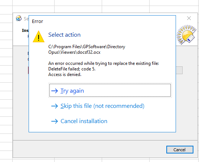Click the red filled part of progress bar
The image size is (199, 162).
point(28,70)
